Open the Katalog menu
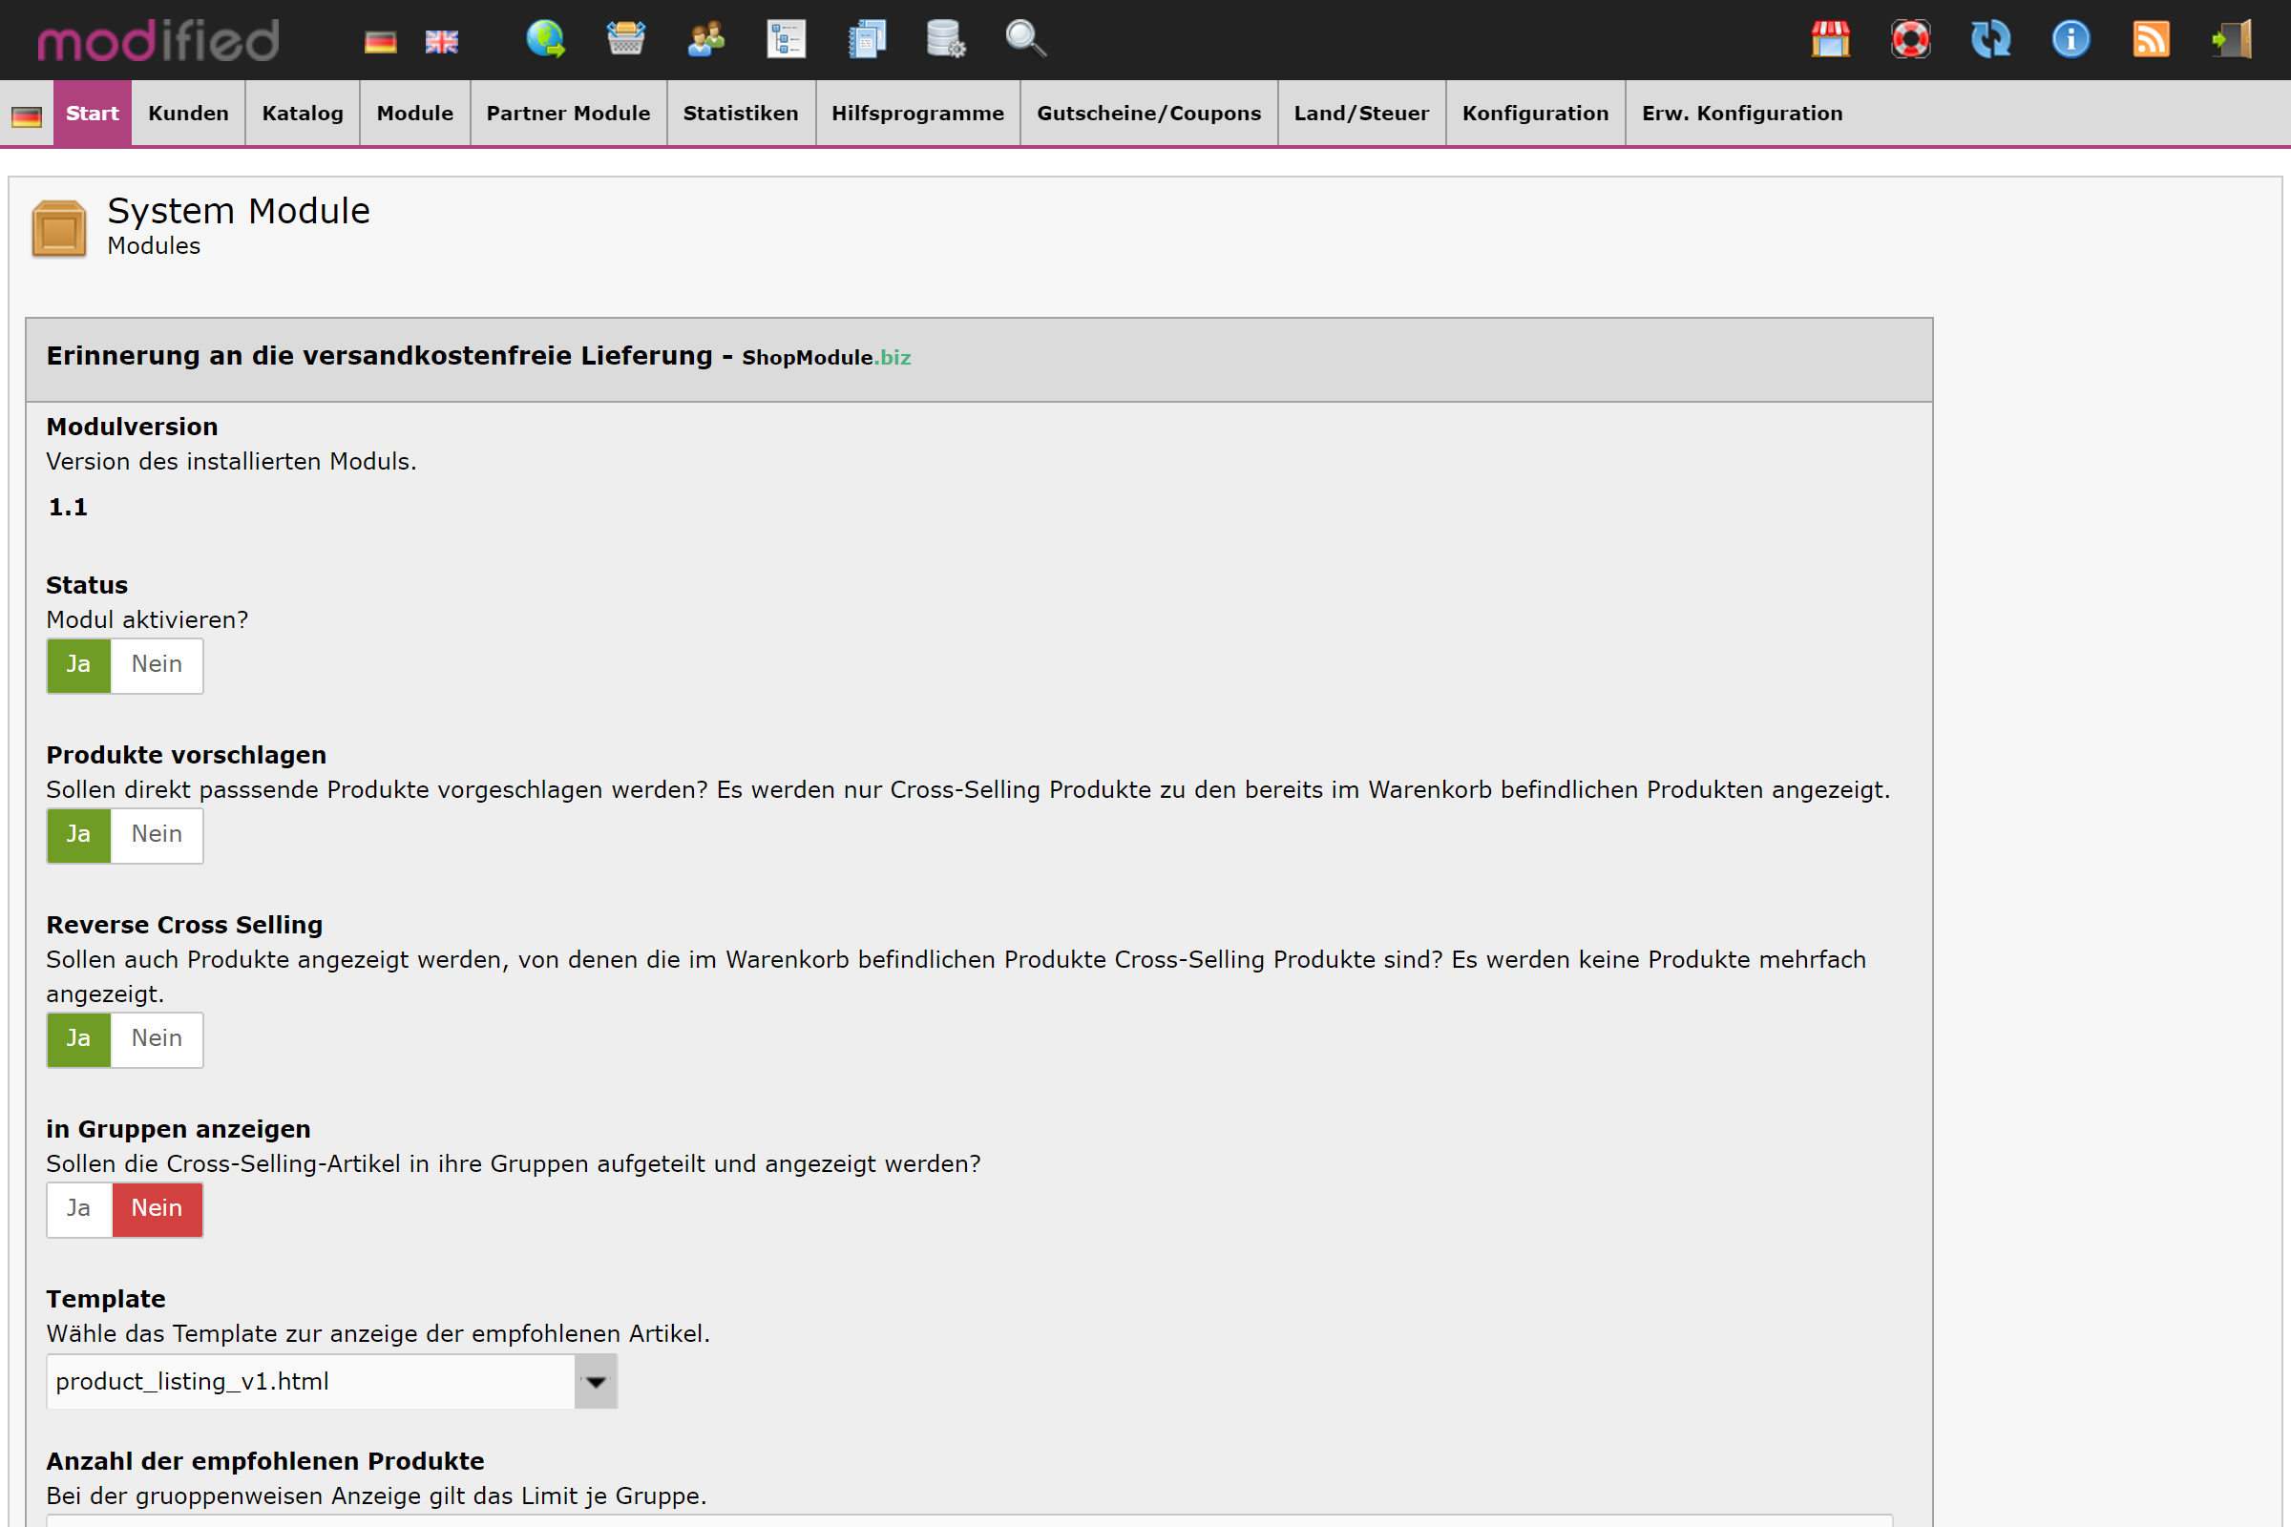This screenshot has height=1527, width=2291. click(x=302, y=113)
